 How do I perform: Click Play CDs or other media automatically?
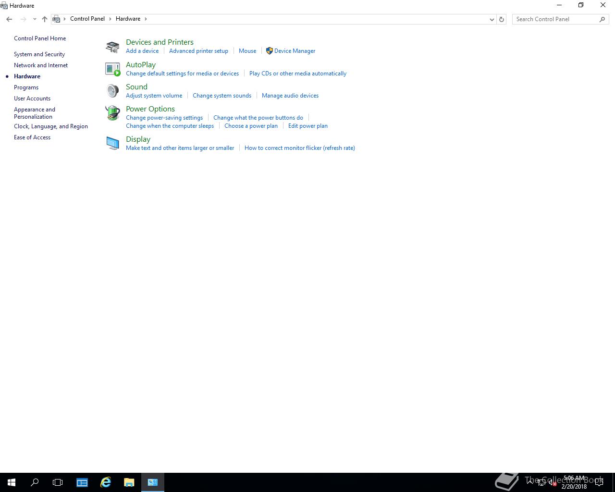pos(298,74)
